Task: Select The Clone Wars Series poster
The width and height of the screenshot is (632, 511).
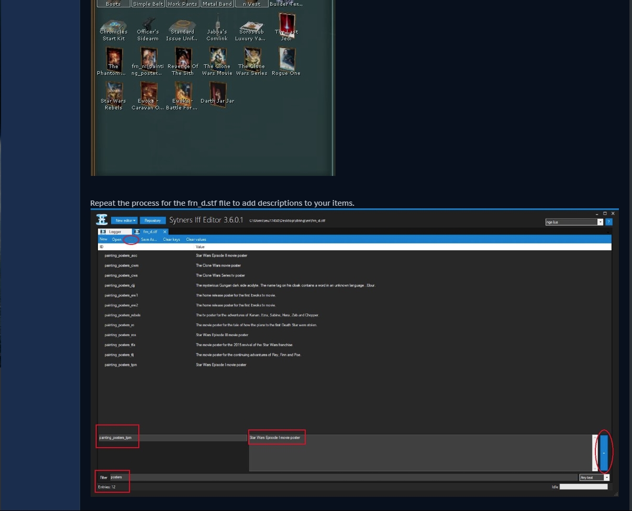Action: [x=251, y=61]
